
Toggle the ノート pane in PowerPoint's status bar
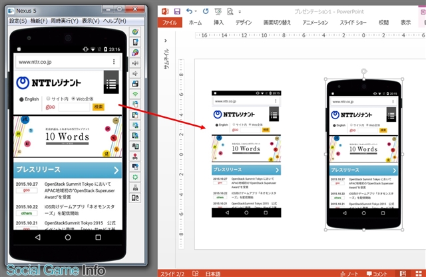tap(349, 274)
